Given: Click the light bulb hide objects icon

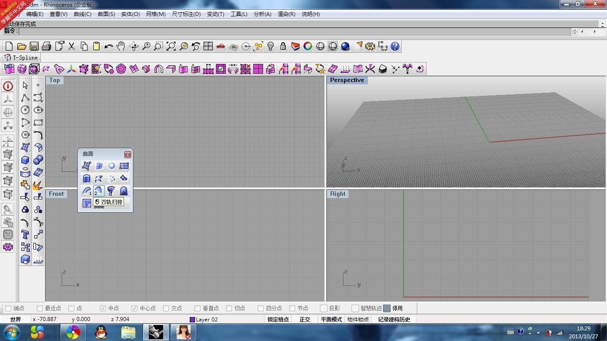Looking at the screenshot, I should pos(270,46).
